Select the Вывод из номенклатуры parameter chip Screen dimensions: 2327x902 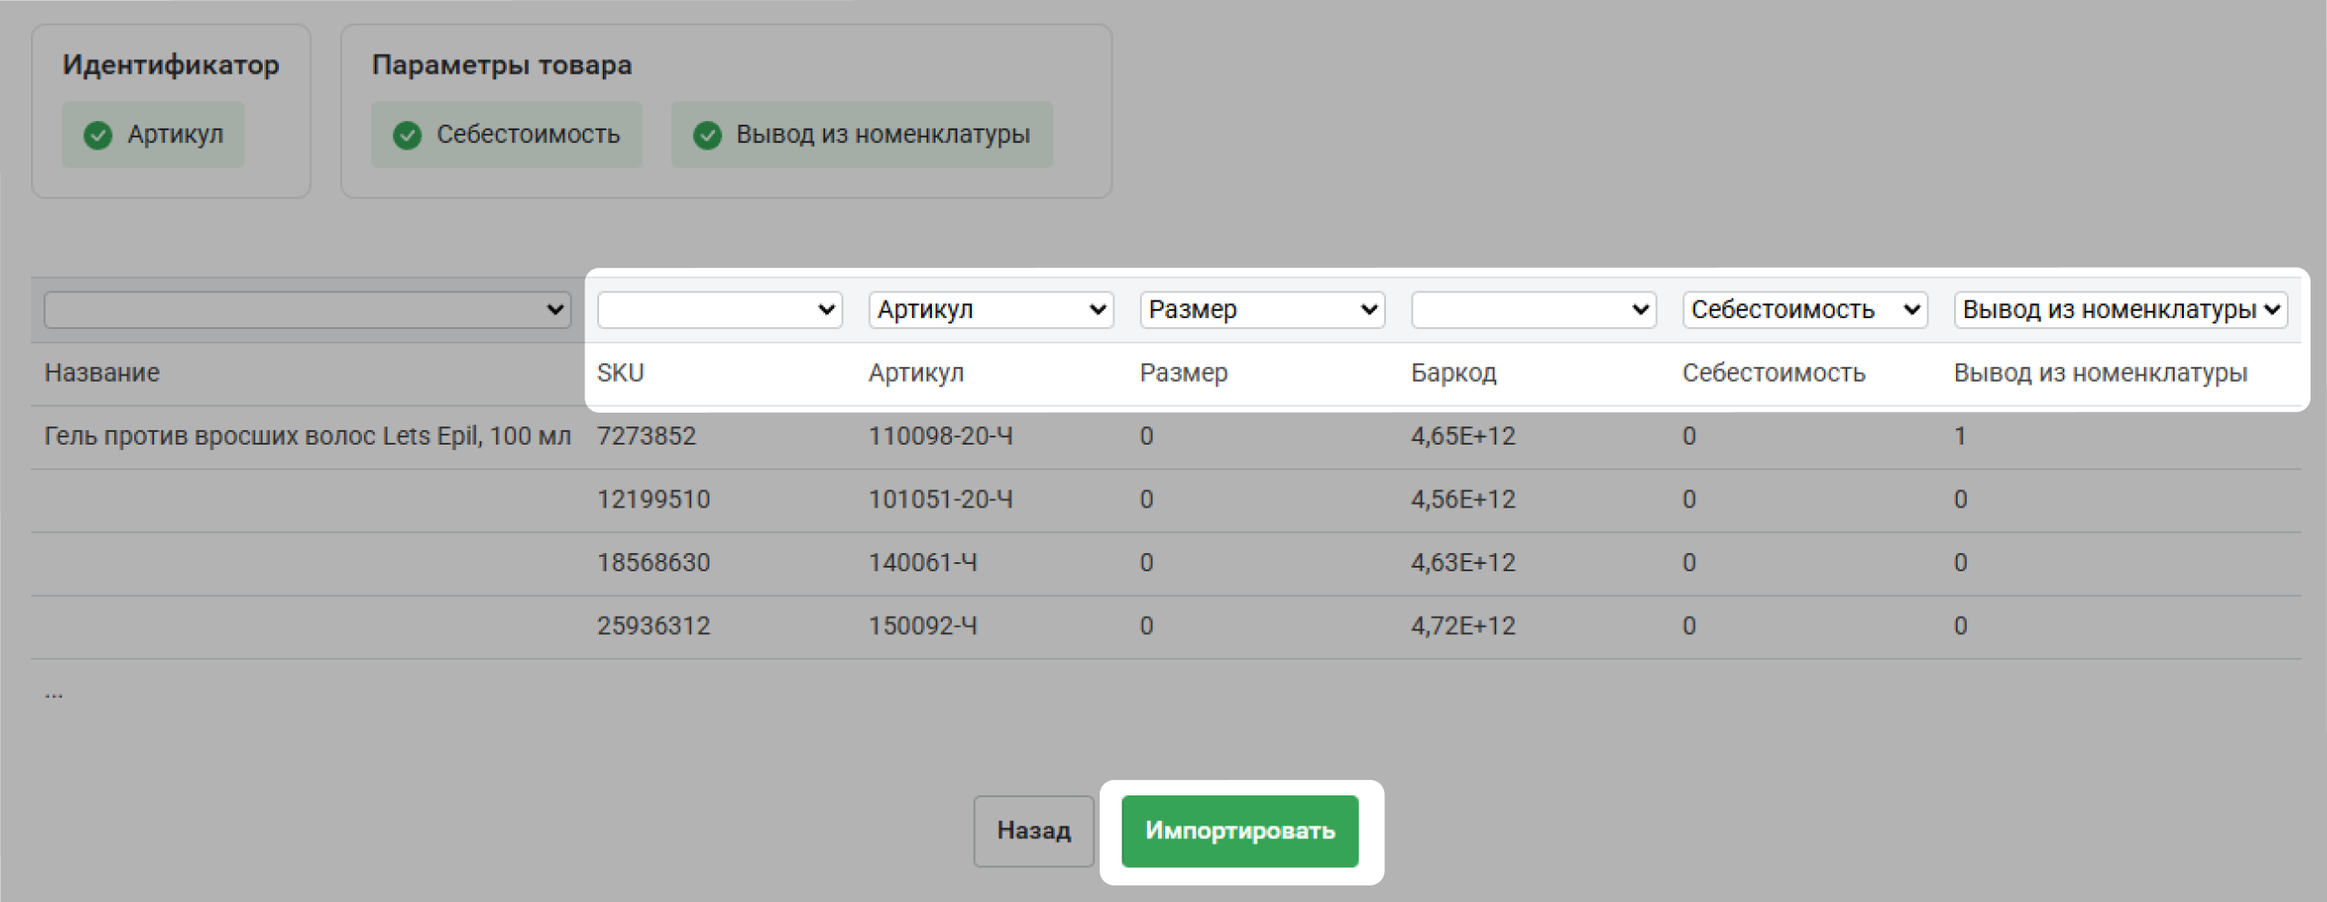coord(862,135)
